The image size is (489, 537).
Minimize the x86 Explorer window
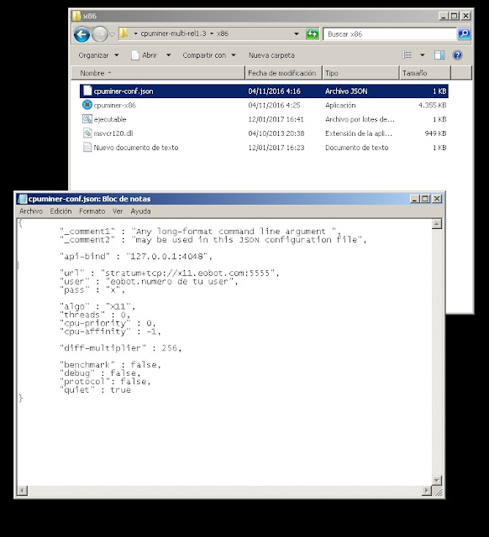[x=444, y=16]
